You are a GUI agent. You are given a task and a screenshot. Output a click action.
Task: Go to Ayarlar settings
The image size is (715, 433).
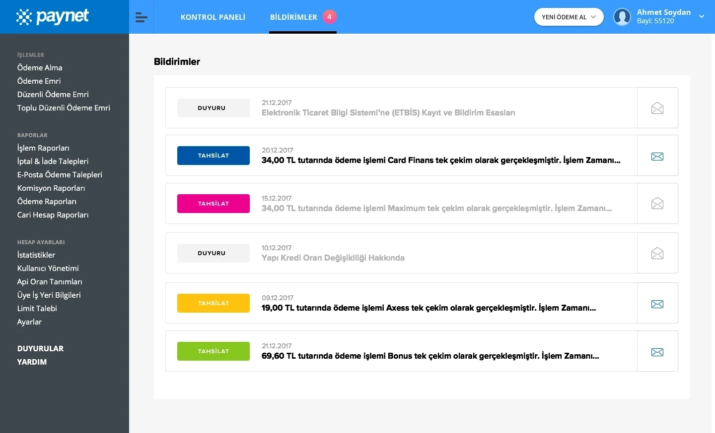29,322
